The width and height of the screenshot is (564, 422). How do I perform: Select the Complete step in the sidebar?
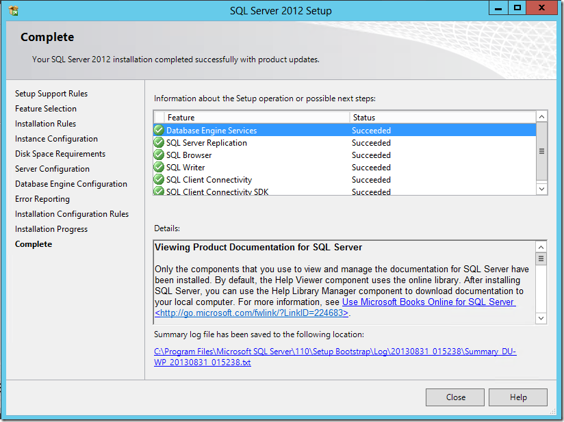point(34,244)
